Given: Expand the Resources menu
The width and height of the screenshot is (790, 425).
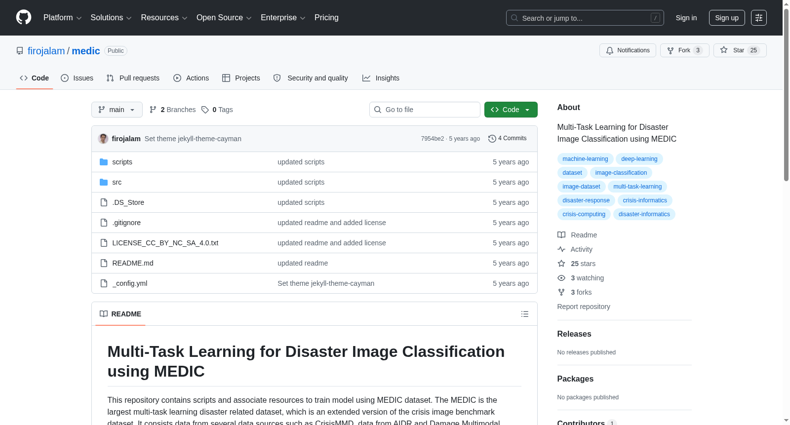Looking at the screenshot, I should [164, 18].
